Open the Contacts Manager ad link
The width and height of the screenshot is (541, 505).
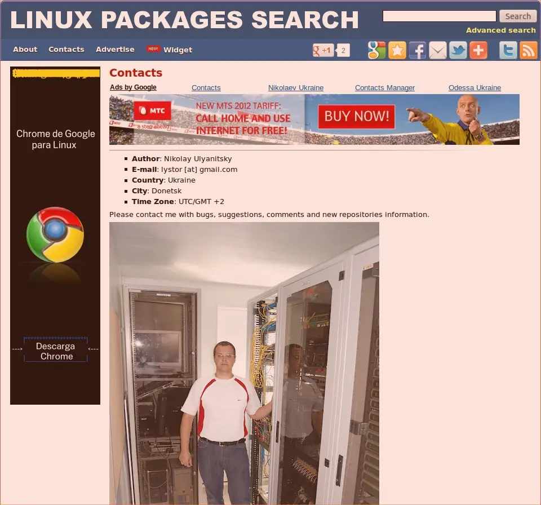click(385, 88)
